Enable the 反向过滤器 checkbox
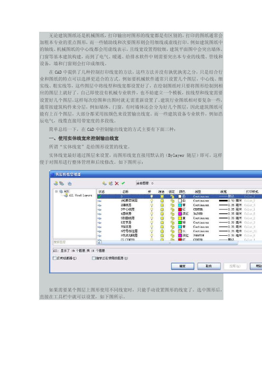The image size is (262, 372). 54,258
